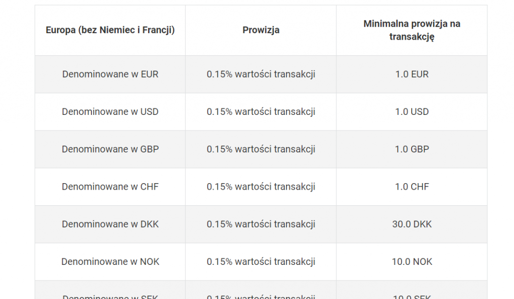Click the '1.0 USD' minimum commission cell
This screenshot has height=299, width=514.
[x=412, y=112]
